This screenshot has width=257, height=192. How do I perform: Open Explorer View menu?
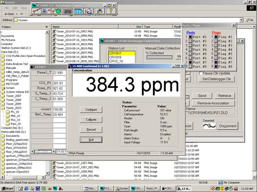(24, 8)
